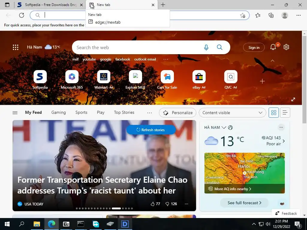The width and height of the screenshot is (307, 230).
Task: Click Refresh stories button
Action: coord(151,130)
